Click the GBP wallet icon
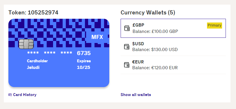The height and width of the screenshot is (109, 236). pos(127,28)
